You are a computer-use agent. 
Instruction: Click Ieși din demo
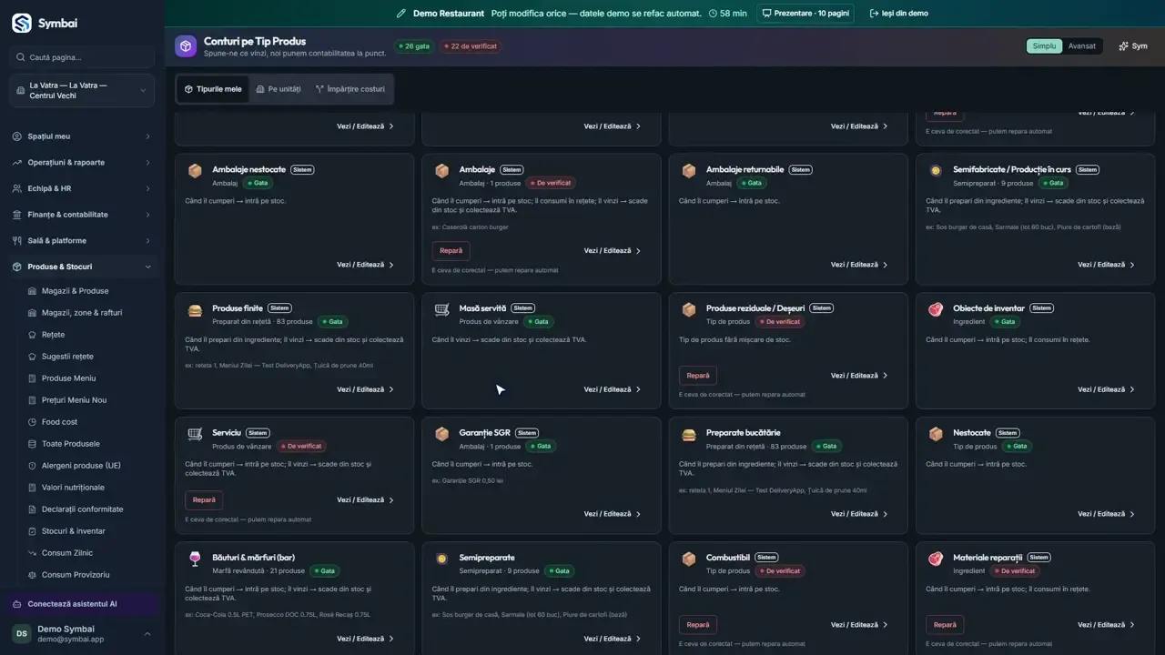point(898,14)
